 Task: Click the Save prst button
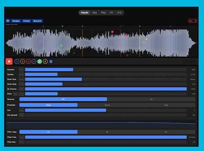(x=37, y=21)
